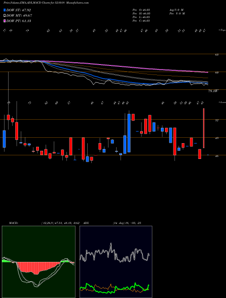
Task: Click the 'Avg V: 0 M' volume text
Action: [176, 9]
